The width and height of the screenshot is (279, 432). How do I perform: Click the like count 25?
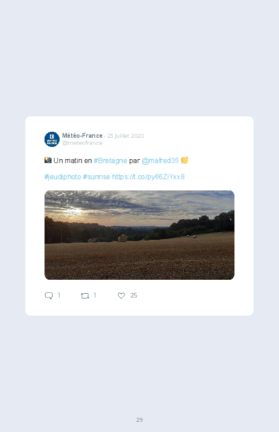click(x=134, y=295)
